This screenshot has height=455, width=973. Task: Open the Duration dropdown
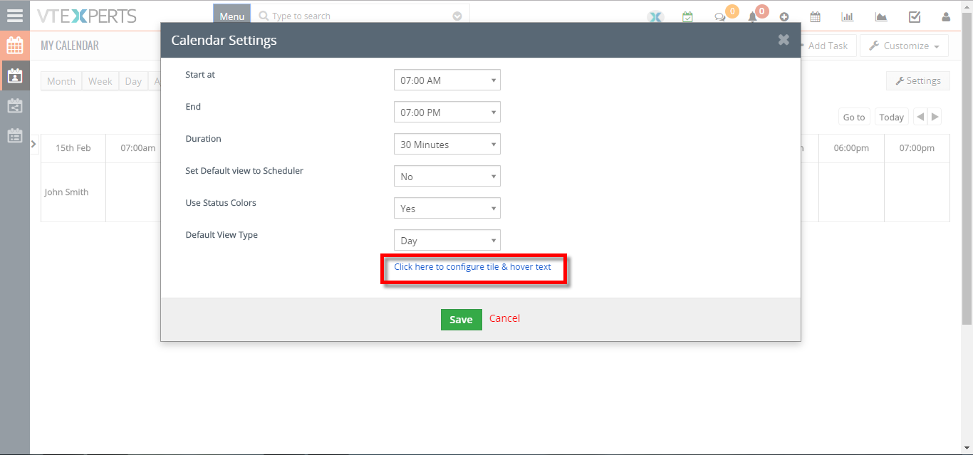[x=447, y=144]
